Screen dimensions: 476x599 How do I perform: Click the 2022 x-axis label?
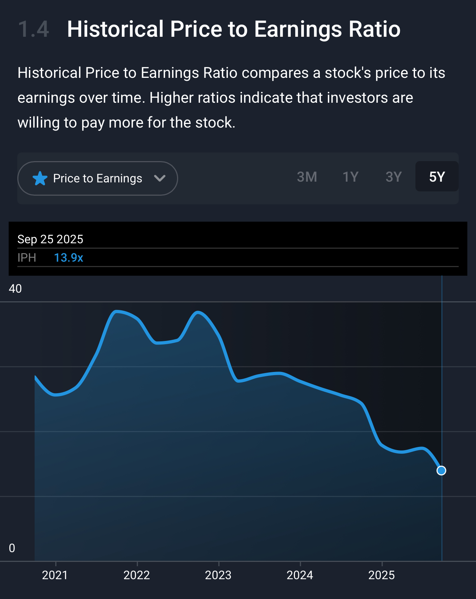click(137, 575)
